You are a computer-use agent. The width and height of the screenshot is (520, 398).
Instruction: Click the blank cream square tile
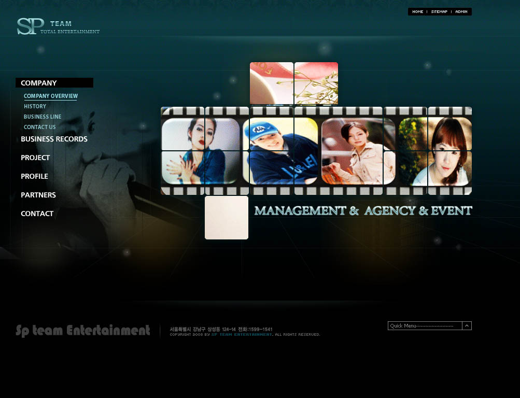(x=227, y=218)
